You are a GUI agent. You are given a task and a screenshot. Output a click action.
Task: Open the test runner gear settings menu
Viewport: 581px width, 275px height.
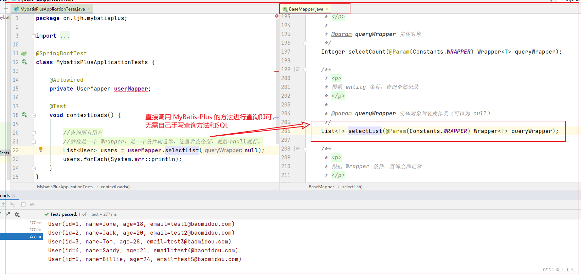17,214
